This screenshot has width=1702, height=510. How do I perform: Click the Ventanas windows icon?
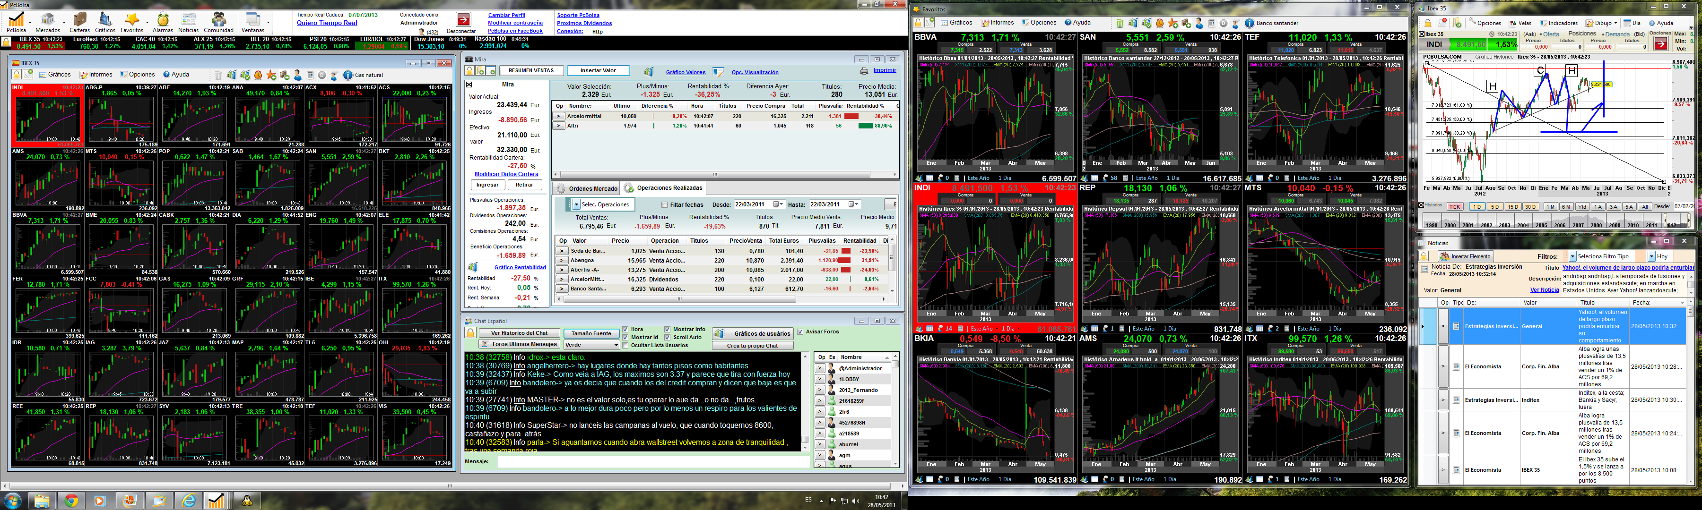[252, 20]
